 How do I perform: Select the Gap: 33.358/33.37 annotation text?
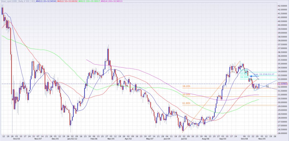(265, 74)
